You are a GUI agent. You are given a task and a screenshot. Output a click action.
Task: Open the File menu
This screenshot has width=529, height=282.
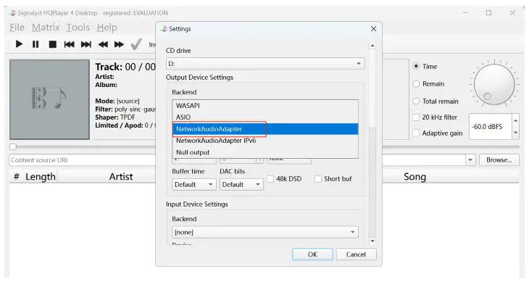click(17, 28)
